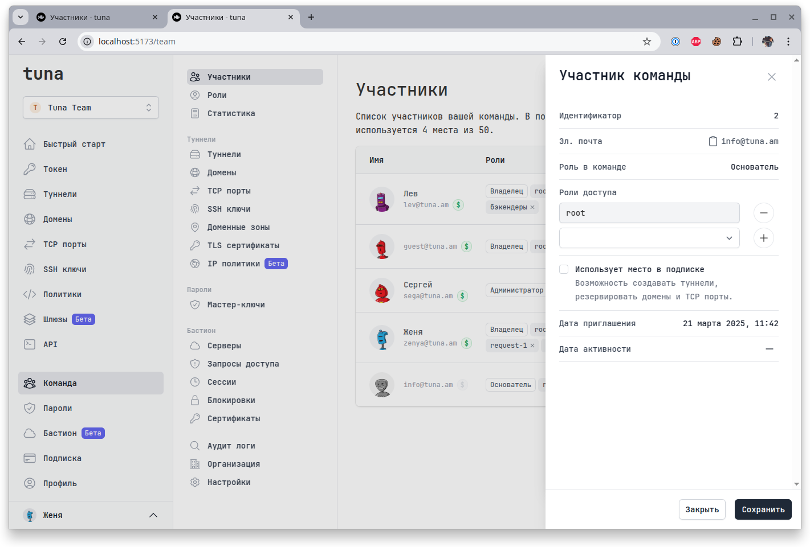Go to Аудит логи in the submenu

(231, 446)
